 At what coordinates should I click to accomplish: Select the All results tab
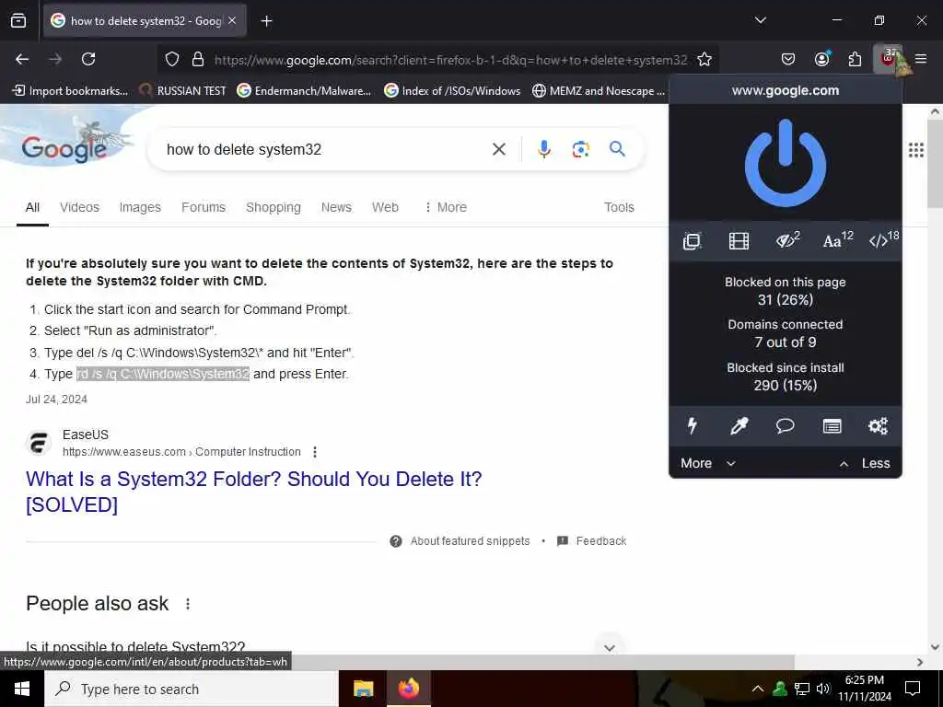(x=32, y=207)
